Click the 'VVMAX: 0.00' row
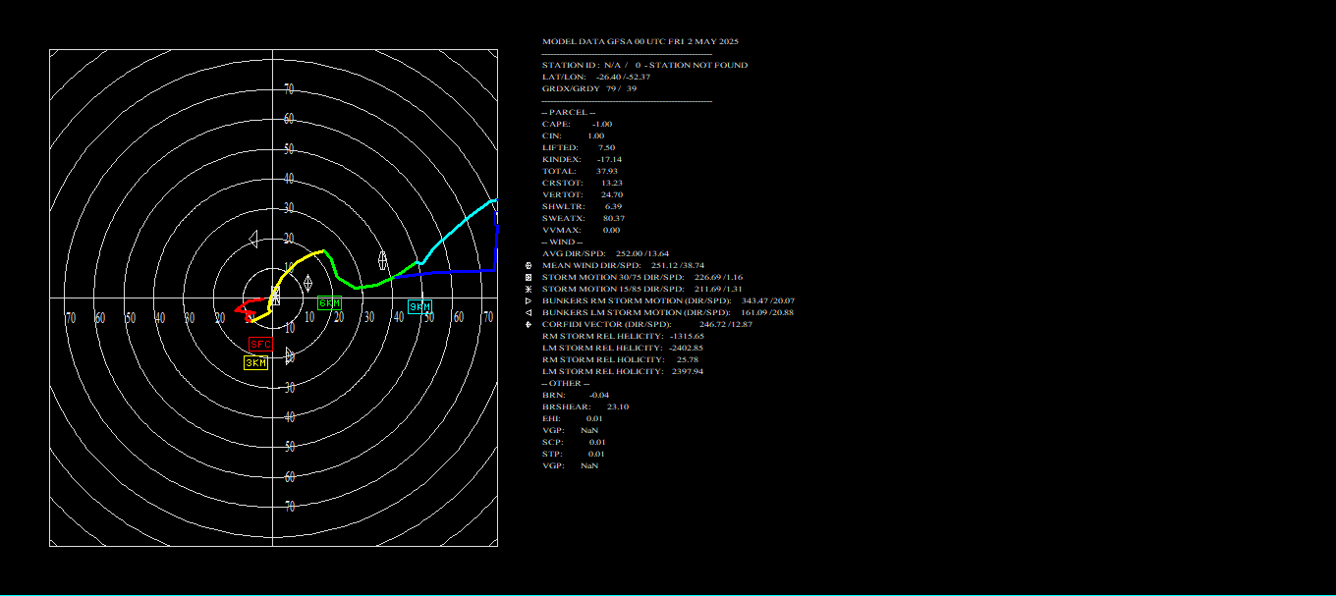Image resolution: width=1336 pixels, height=596 pixels. pos(581,230)
